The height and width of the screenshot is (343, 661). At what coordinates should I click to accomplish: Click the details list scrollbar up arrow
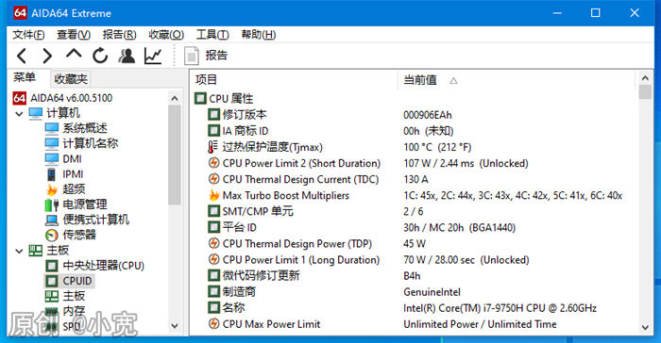click(645, 78)
